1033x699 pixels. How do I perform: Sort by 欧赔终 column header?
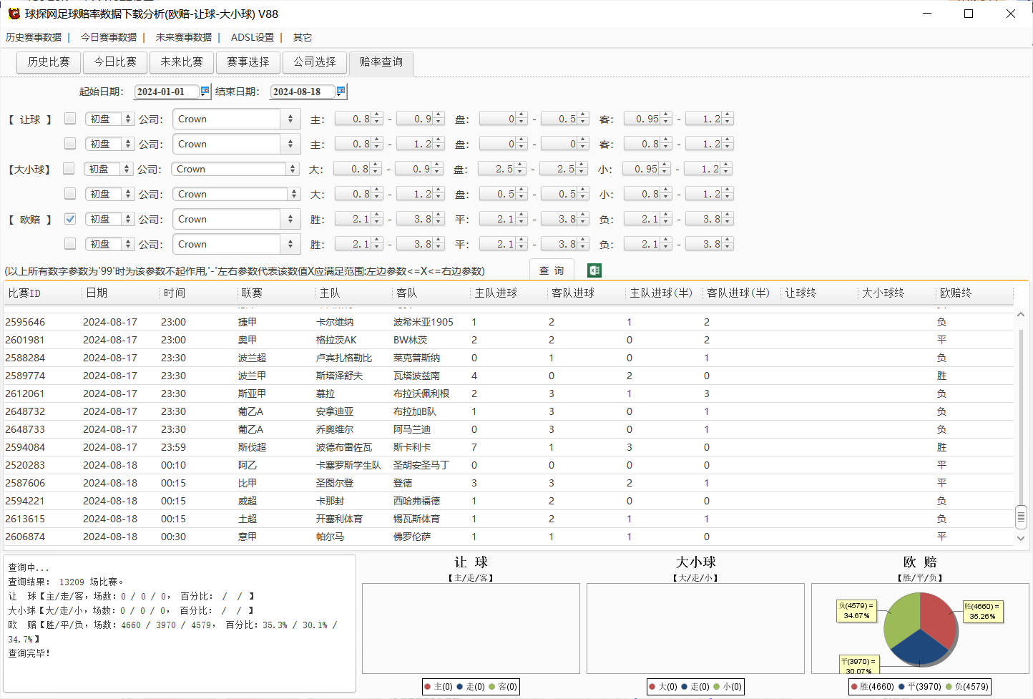click(x=975, y=293)
